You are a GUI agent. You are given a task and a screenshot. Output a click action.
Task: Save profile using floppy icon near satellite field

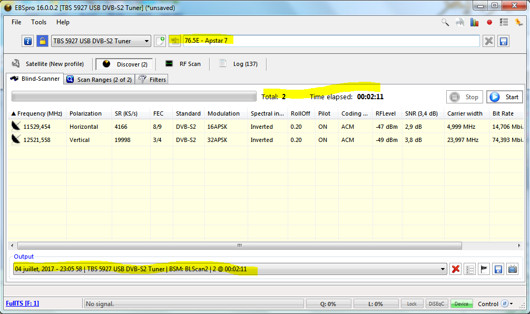[503, 41]
